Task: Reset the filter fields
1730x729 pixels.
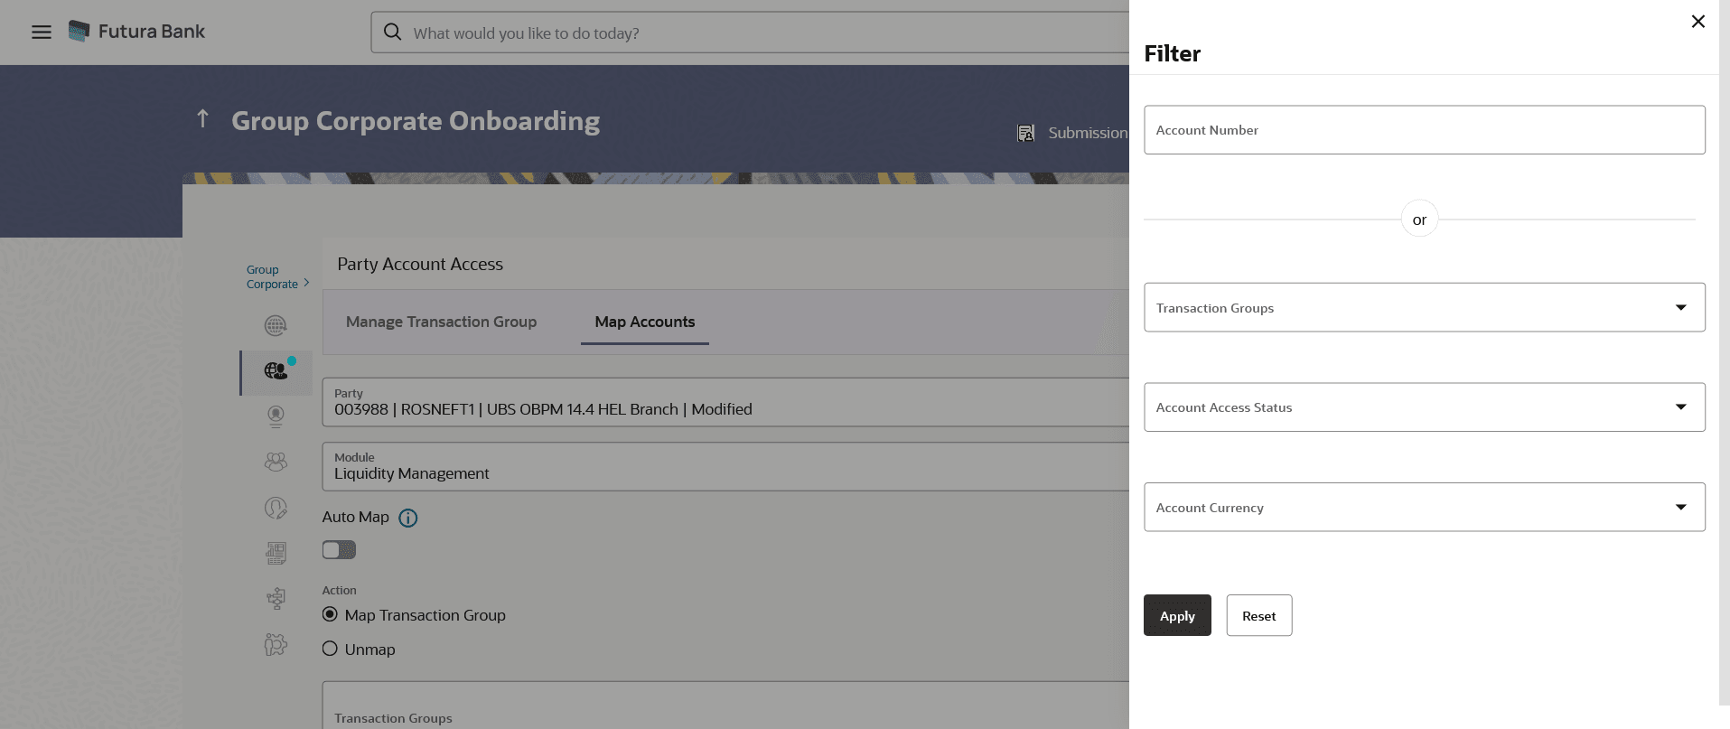Action: (x=1258, y=615)
